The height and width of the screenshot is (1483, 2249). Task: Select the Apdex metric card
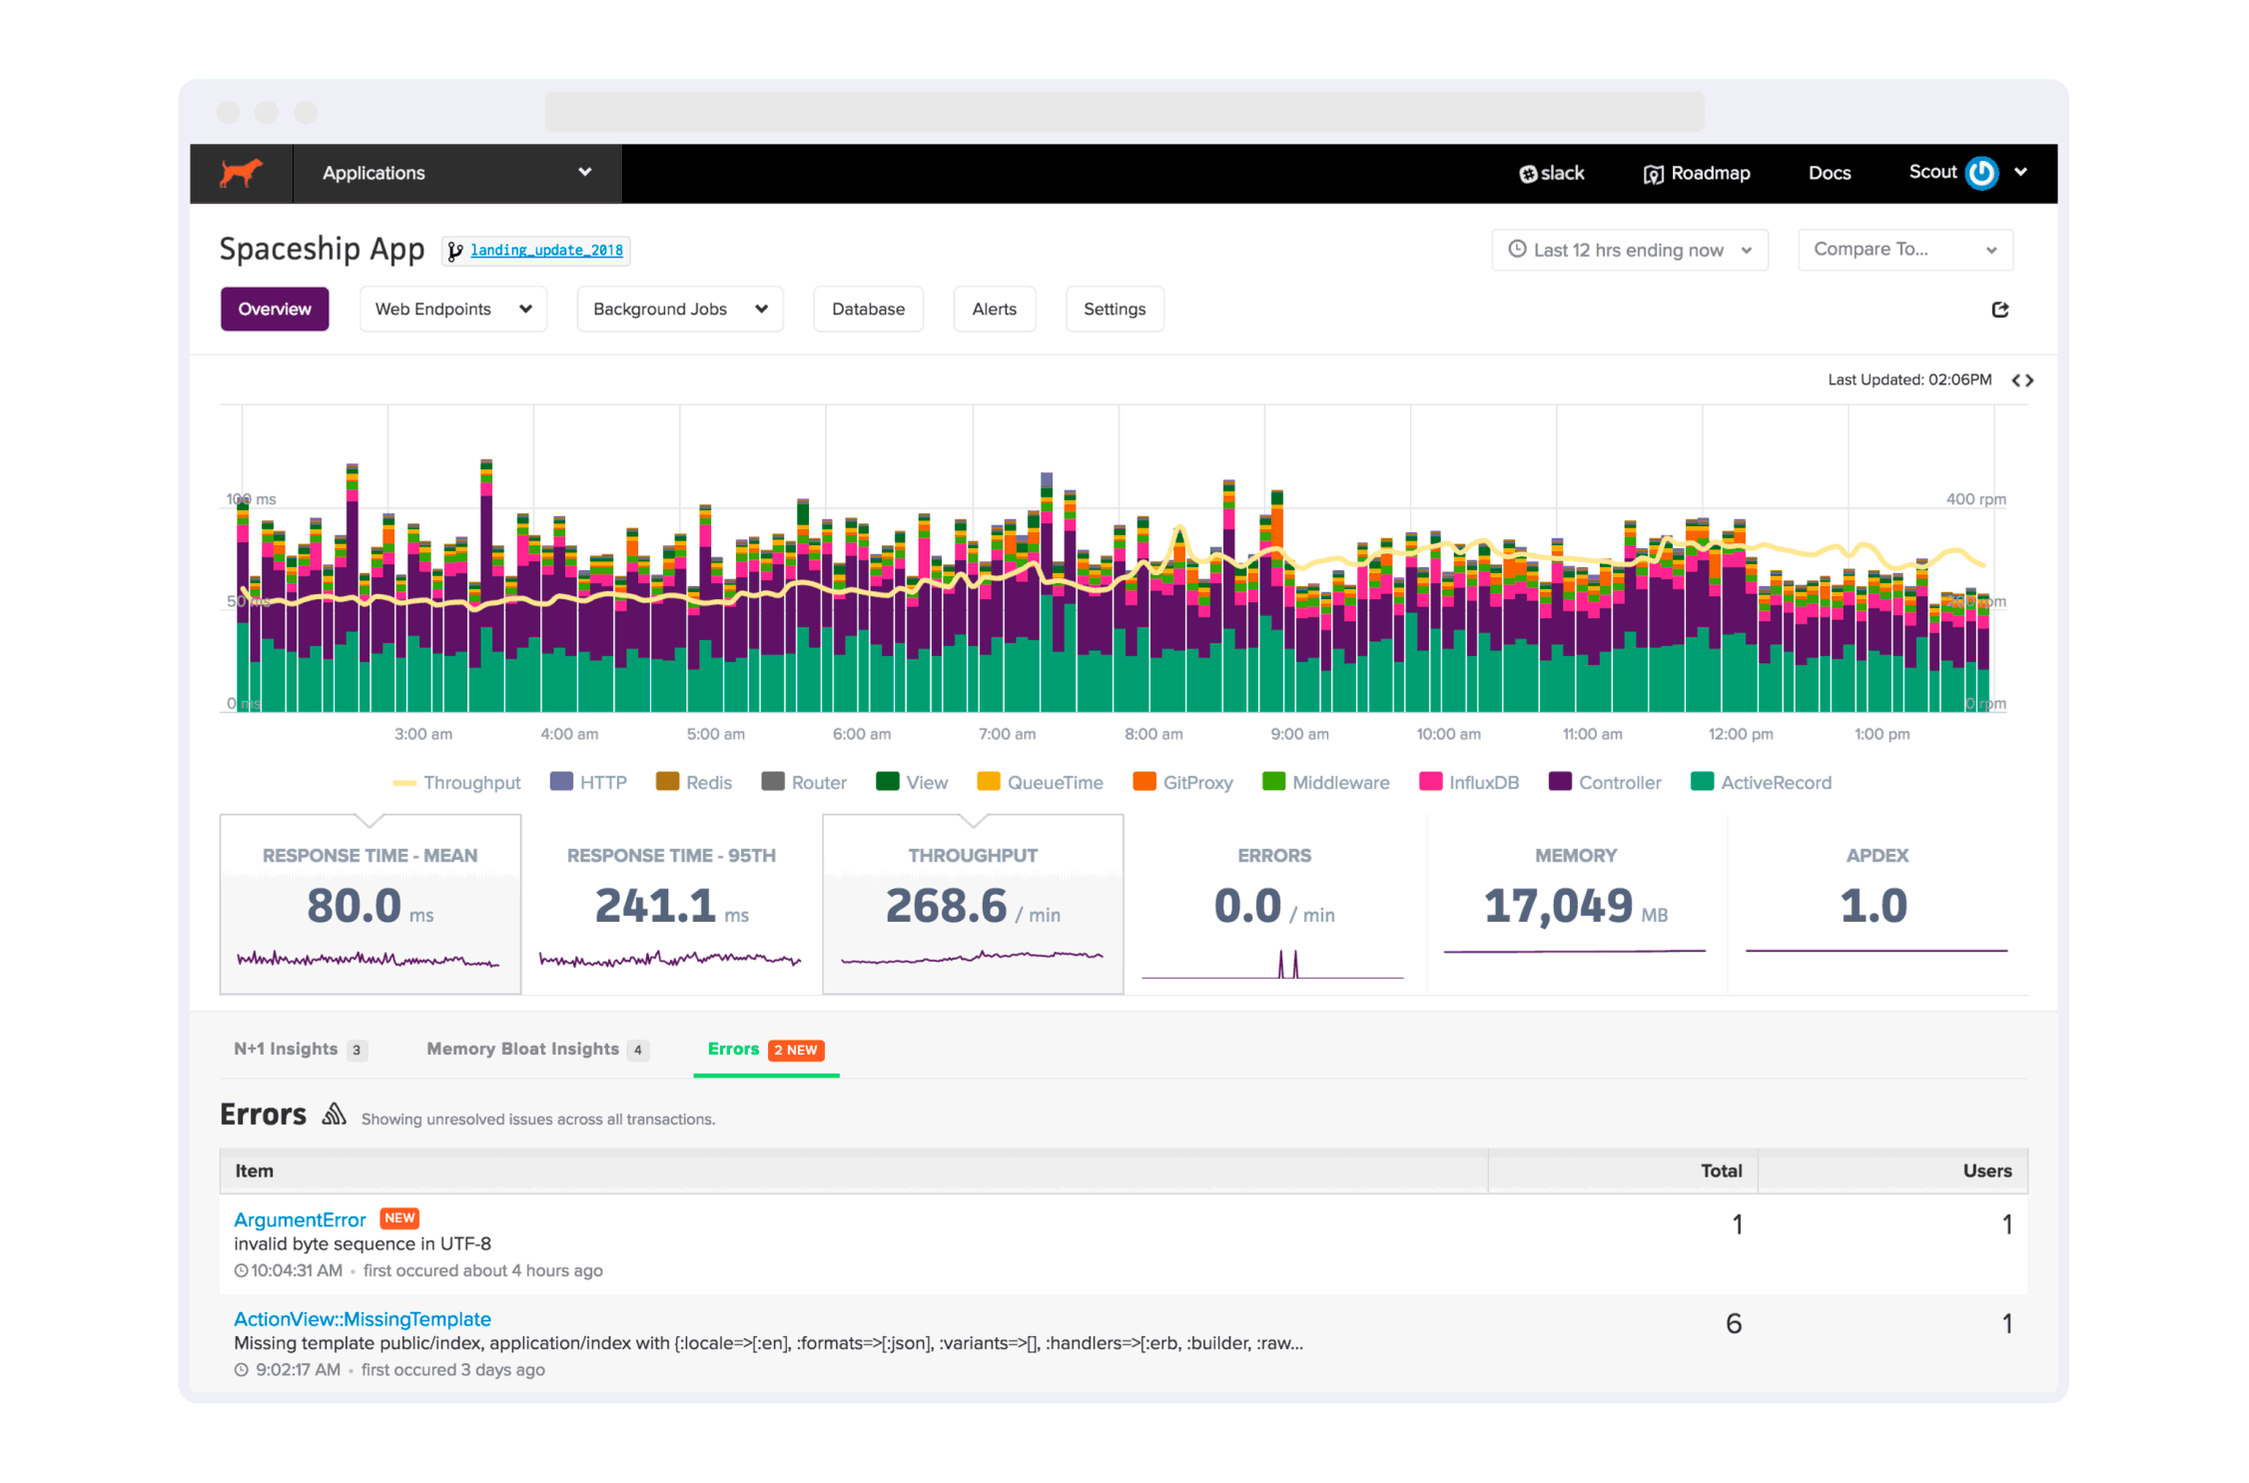(1877, 905)
